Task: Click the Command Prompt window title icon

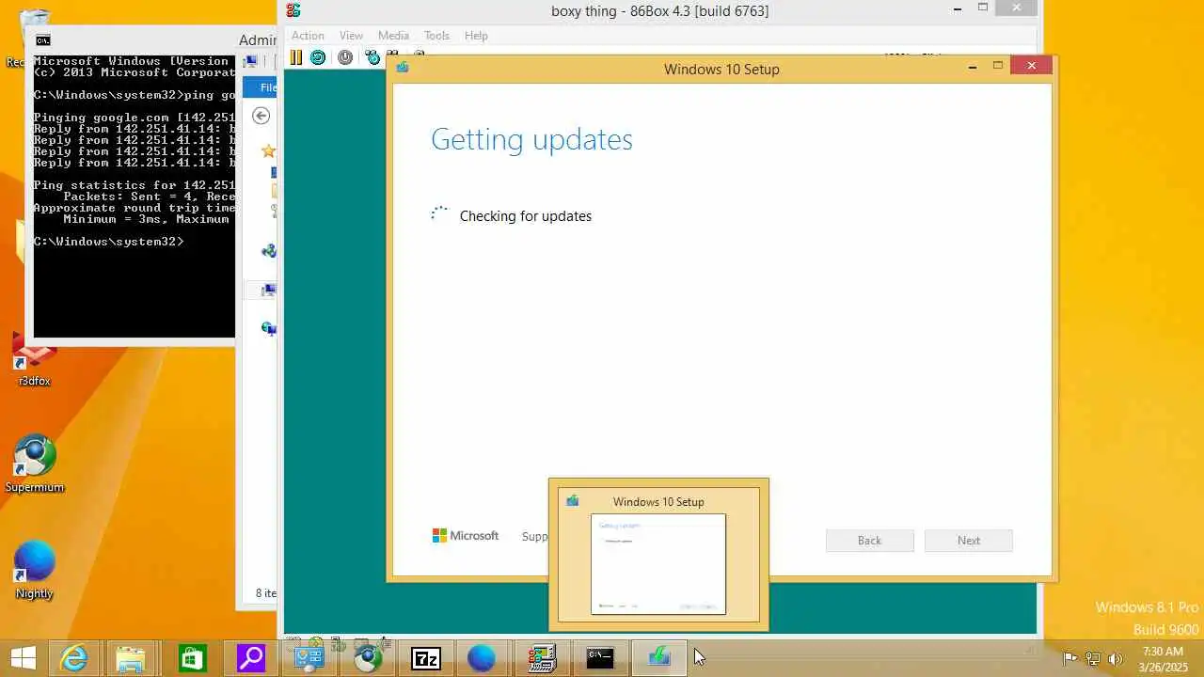Action: [x=43, y=39]
